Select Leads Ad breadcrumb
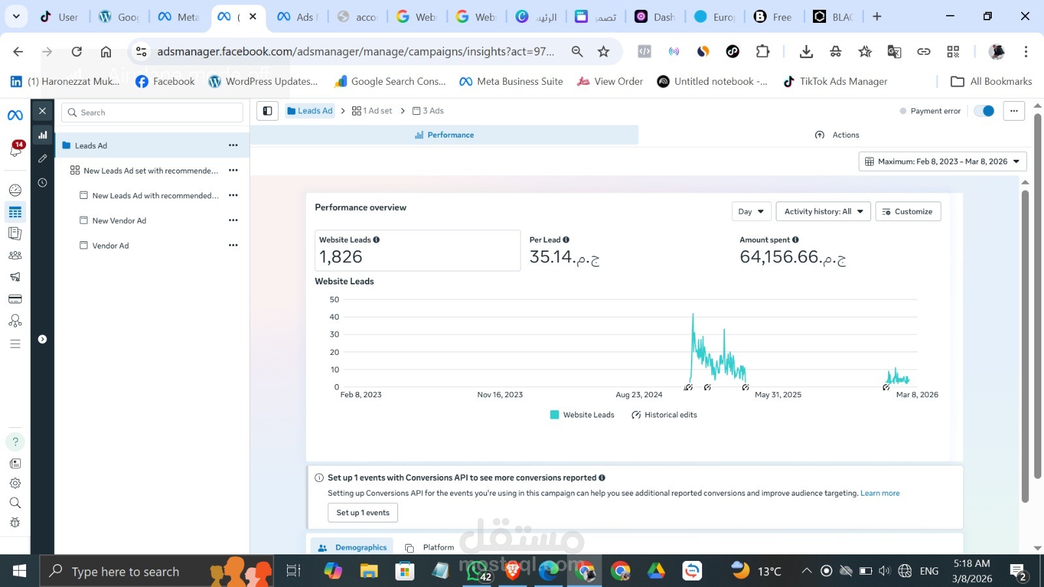 click(x=310, y=111)
